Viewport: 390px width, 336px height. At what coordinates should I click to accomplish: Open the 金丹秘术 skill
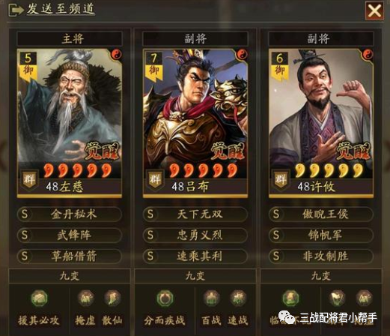70,214
